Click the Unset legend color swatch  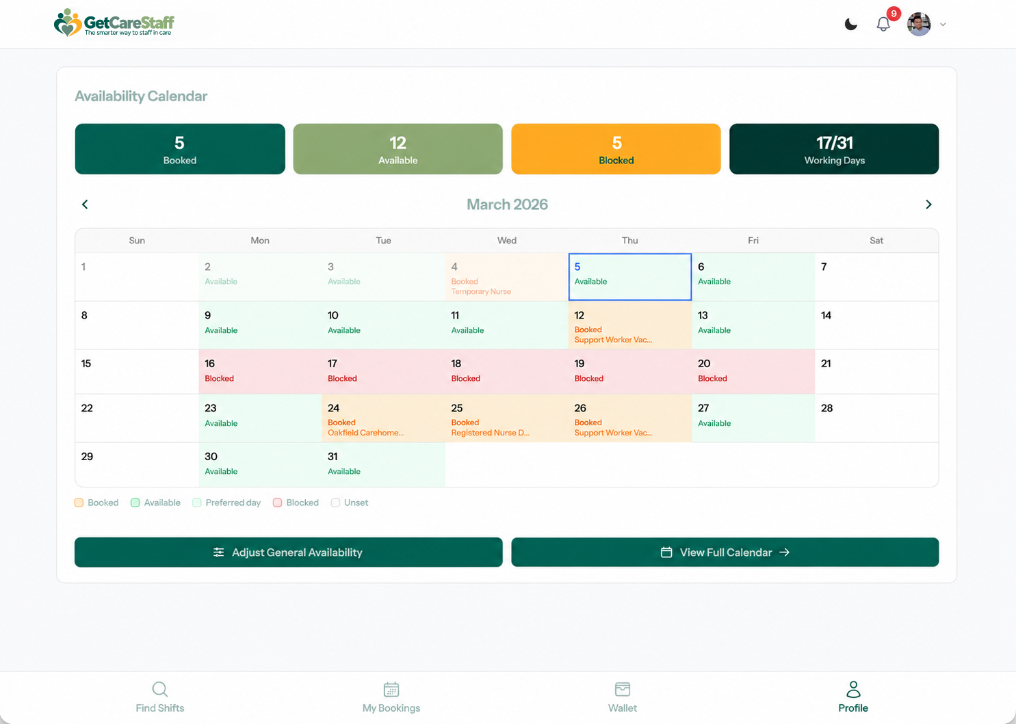(x=335, y=502)
